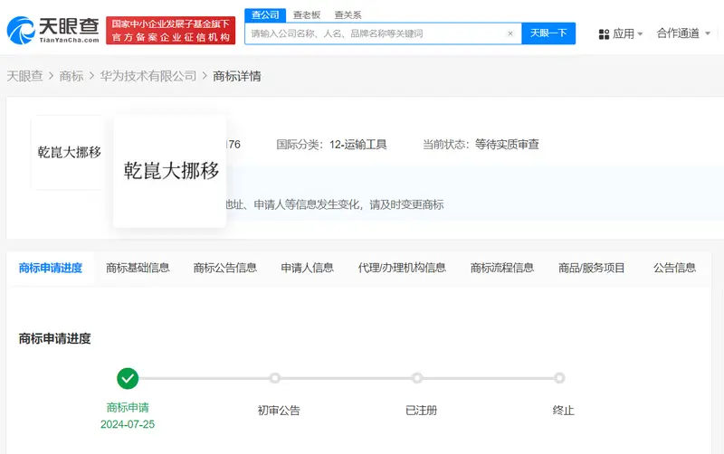The image size is (724, 454).
Task: Click the 天眼一下 search button
Action: coord(548,33)
